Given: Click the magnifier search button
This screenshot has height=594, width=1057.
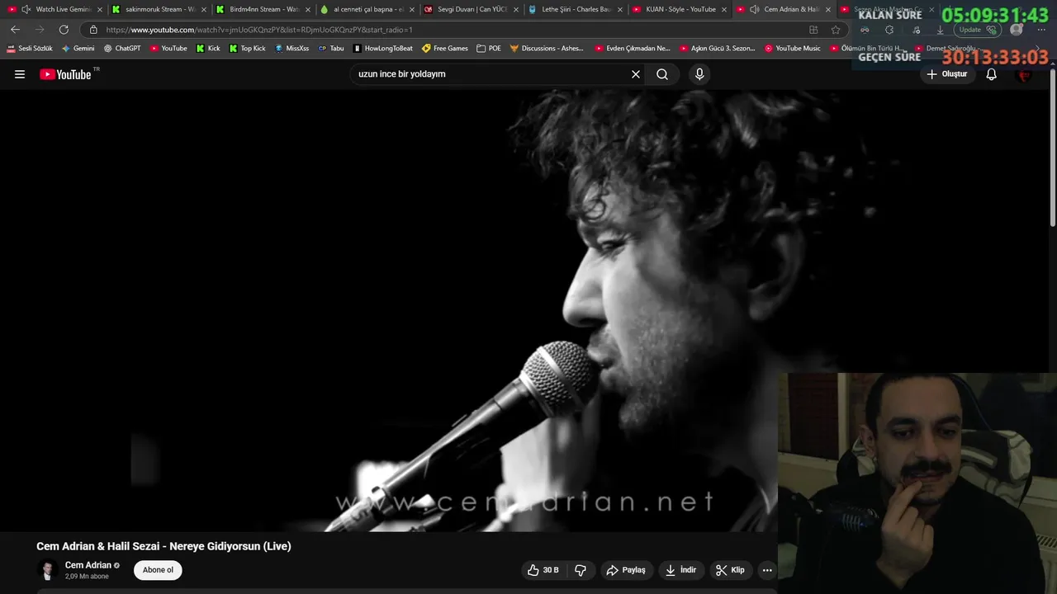Looking at the screenshot, I should click(x=662, y=74).
